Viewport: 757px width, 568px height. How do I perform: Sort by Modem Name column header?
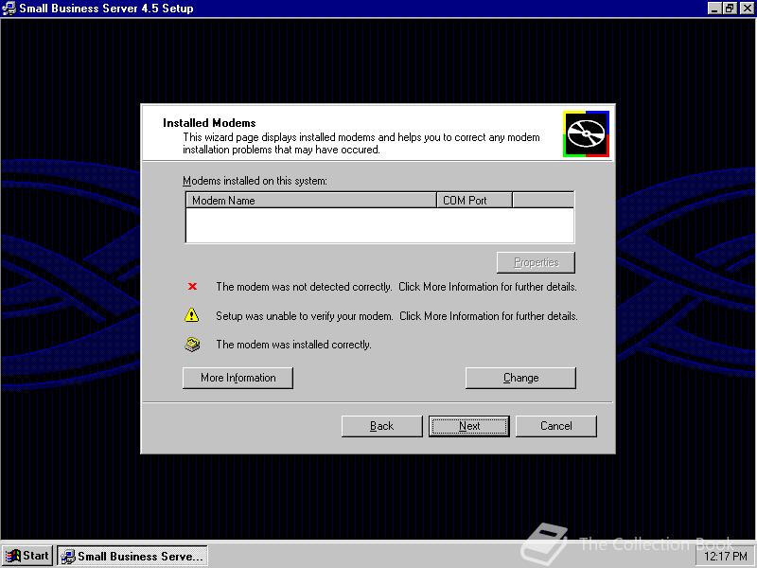pos(311,200)
